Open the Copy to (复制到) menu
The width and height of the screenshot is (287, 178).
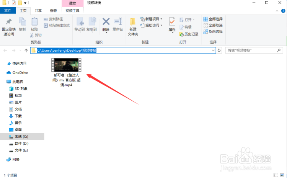[91, 25]
